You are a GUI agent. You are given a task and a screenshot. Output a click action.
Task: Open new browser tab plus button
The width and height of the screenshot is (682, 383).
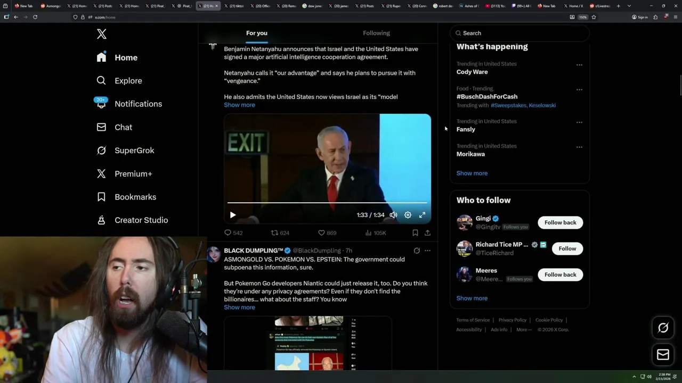tap(618, 6)
